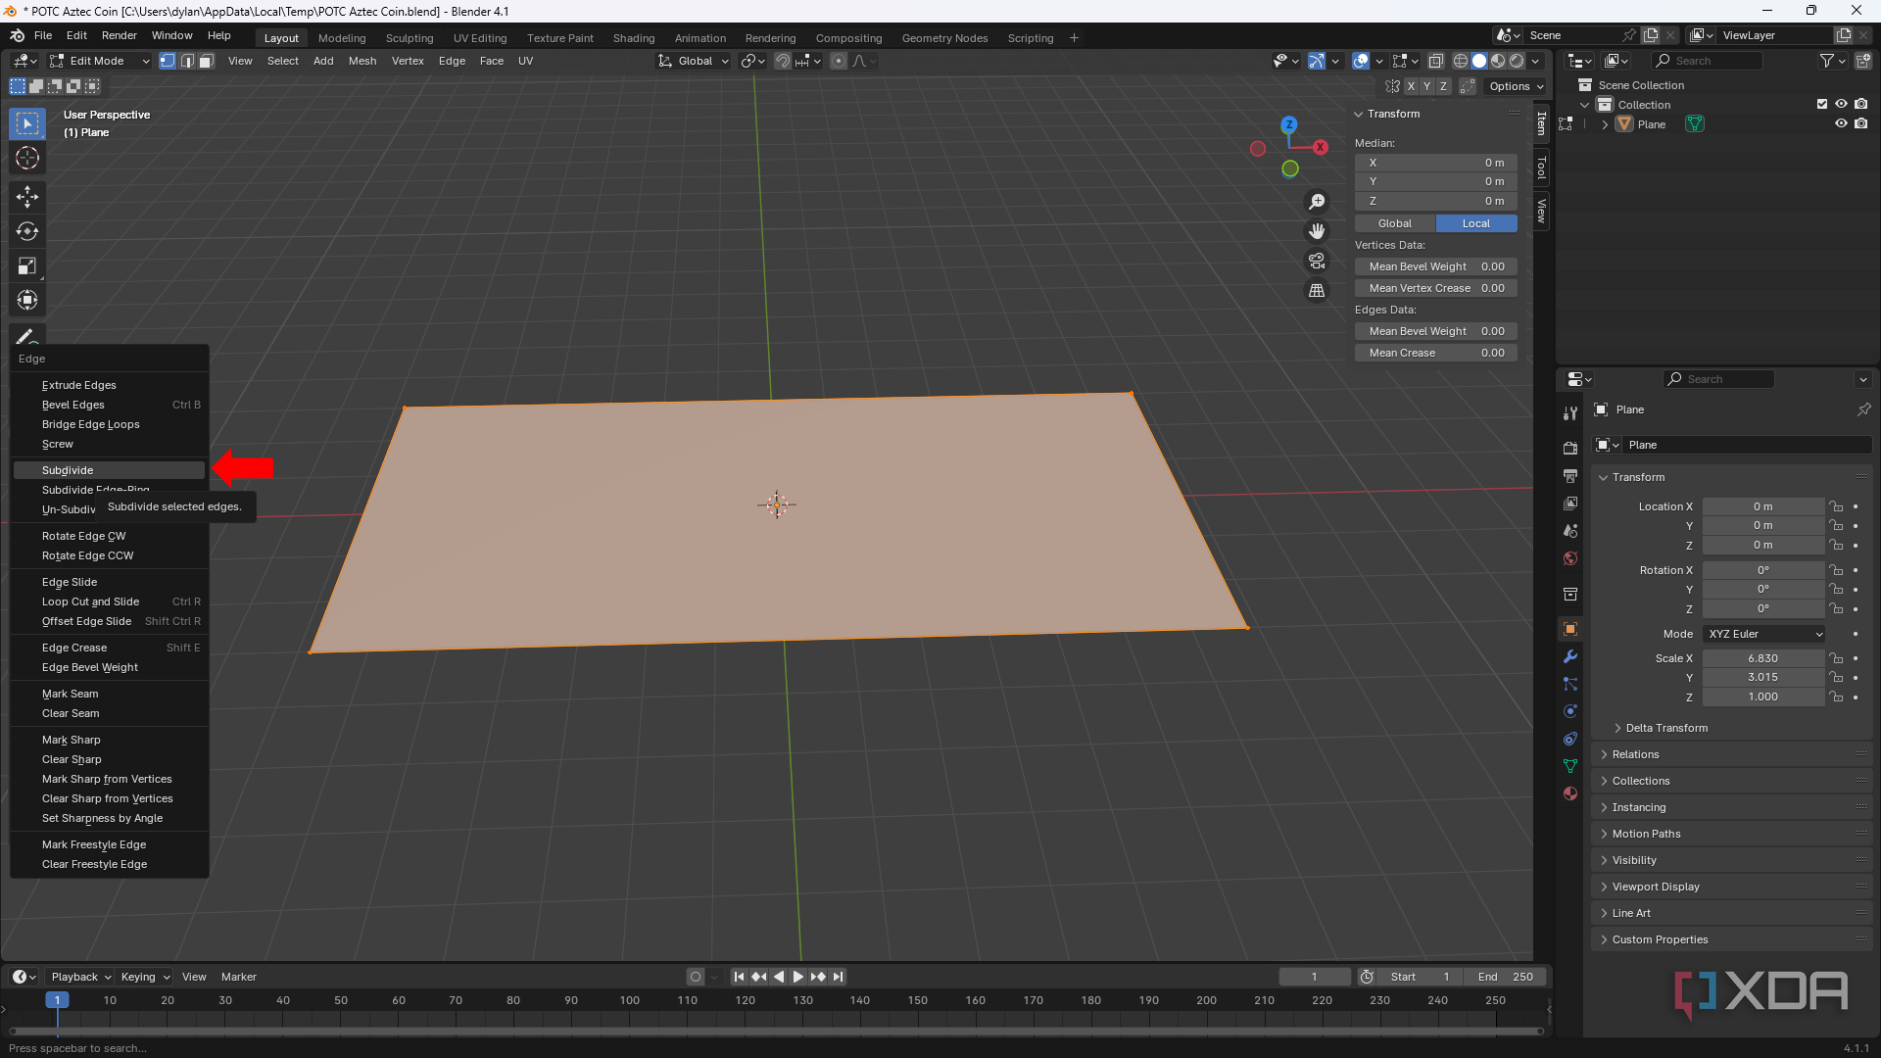Image resolution: width=1881 pixels, height=1058 pixels.
Task: Select the Scale tool
Action: 26,265
